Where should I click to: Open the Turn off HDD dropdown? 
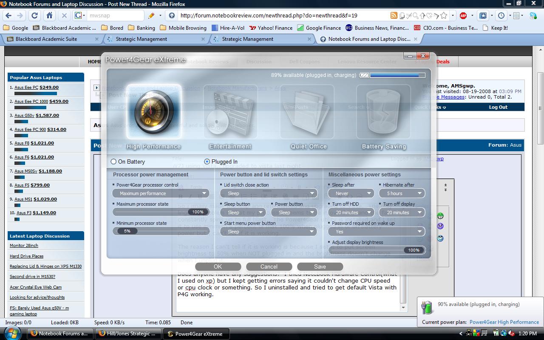tap(351, 212)
